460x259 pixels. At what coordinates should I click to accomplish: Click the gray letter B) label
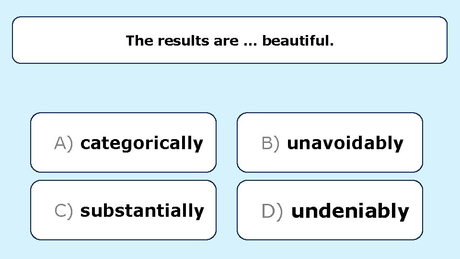270,143
